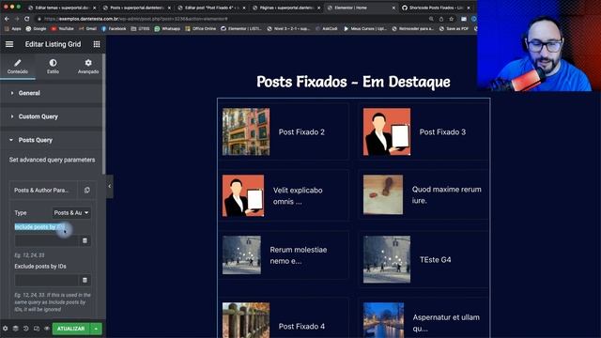The image size is (601, 338).
Task: Reload the current page
Action: 26,19
